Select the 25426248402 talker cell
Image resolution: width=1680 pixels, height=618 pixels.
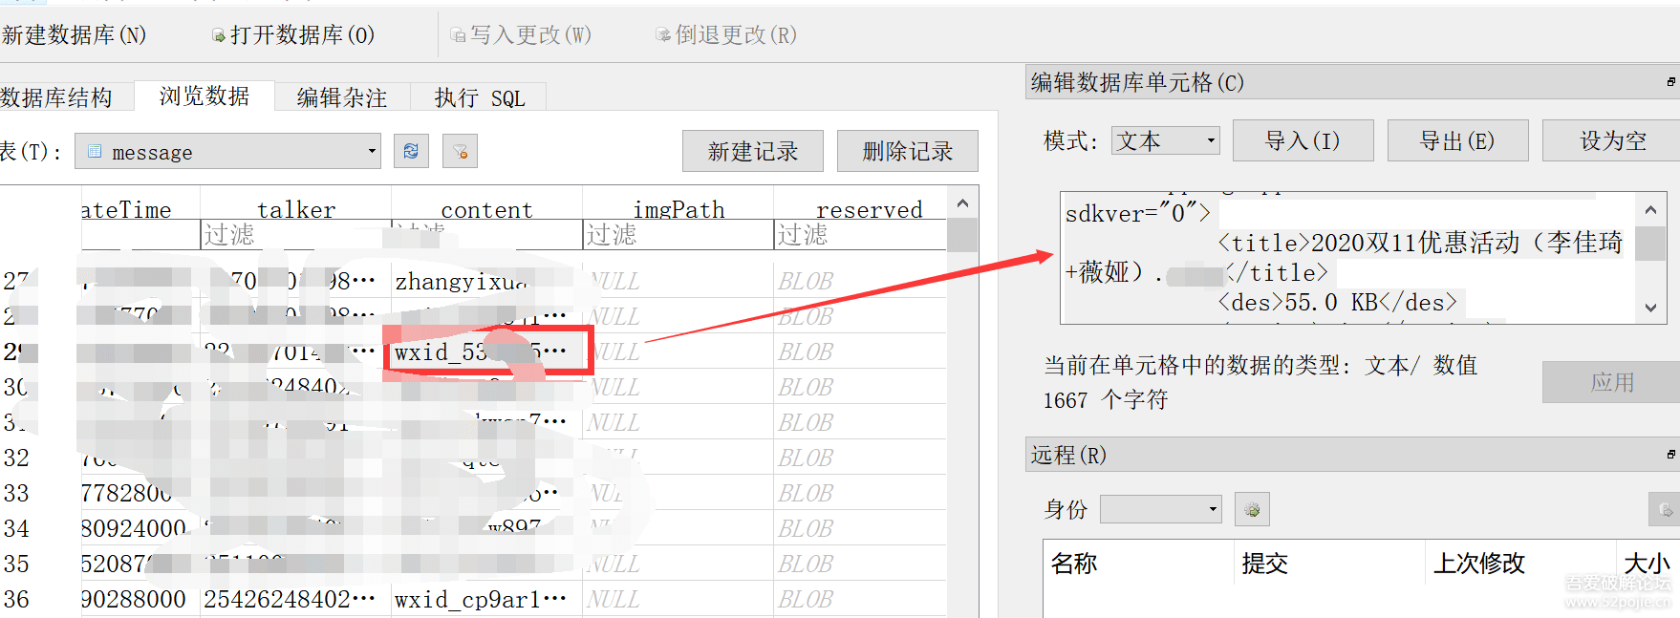(296, 599)
